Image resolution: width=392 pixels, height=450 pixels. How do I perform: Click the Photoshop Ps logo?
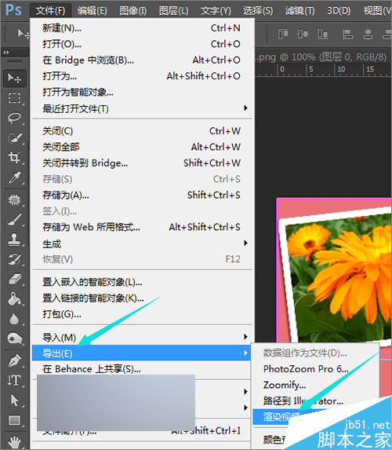point(13,9)
